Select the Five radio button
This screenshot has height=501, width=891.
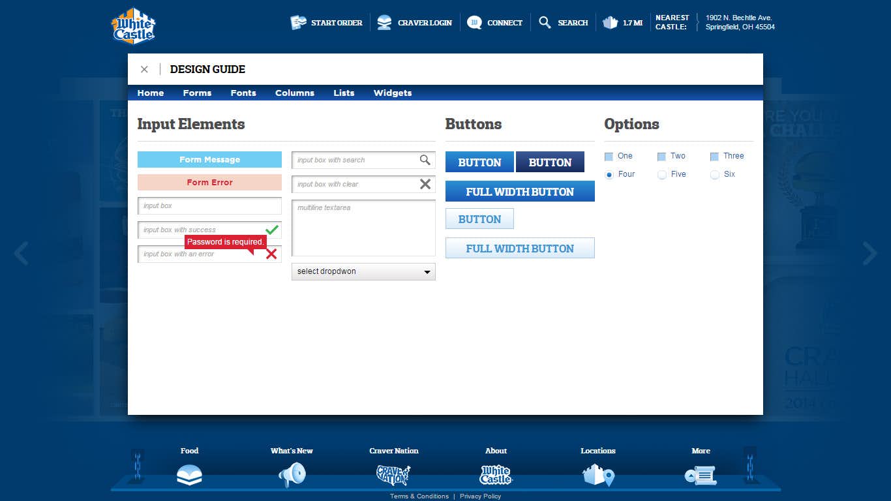[662, 175]
